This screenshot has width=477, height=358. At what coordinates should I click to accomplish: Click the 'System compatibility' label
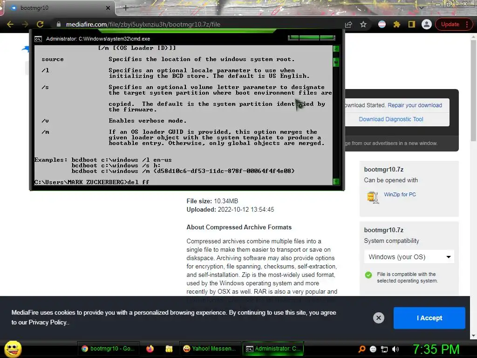(391, 241)
